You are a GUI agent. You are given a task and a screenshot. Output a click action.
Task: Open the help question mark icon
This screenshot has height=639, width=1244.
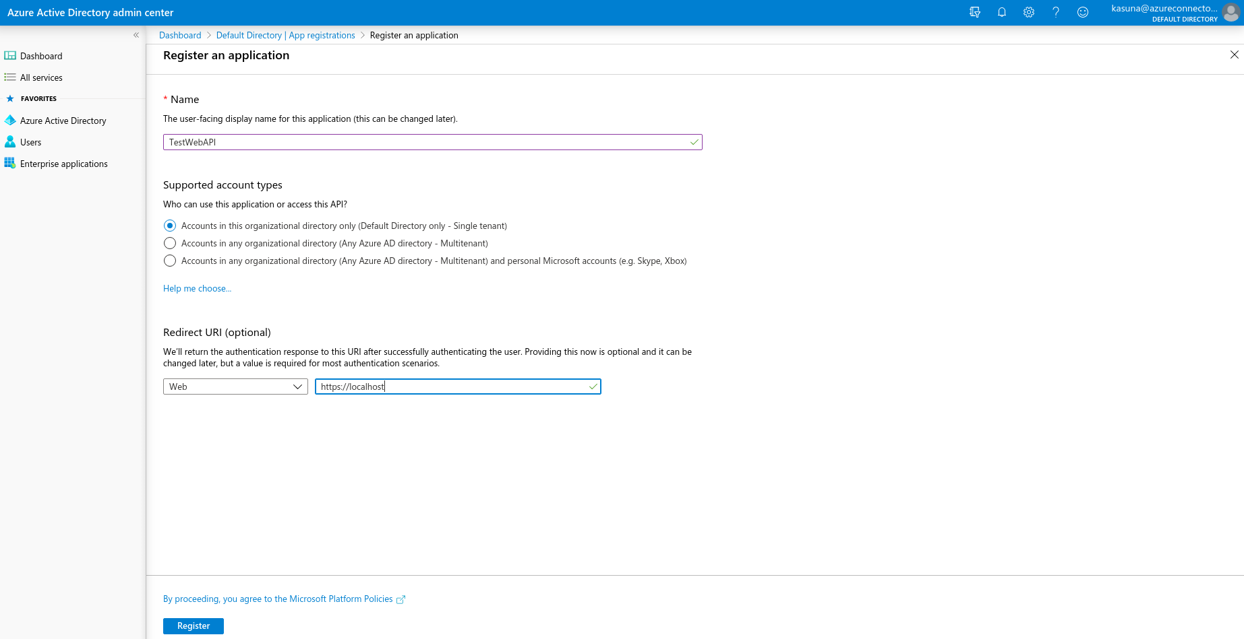click(x=1056, y=12)
